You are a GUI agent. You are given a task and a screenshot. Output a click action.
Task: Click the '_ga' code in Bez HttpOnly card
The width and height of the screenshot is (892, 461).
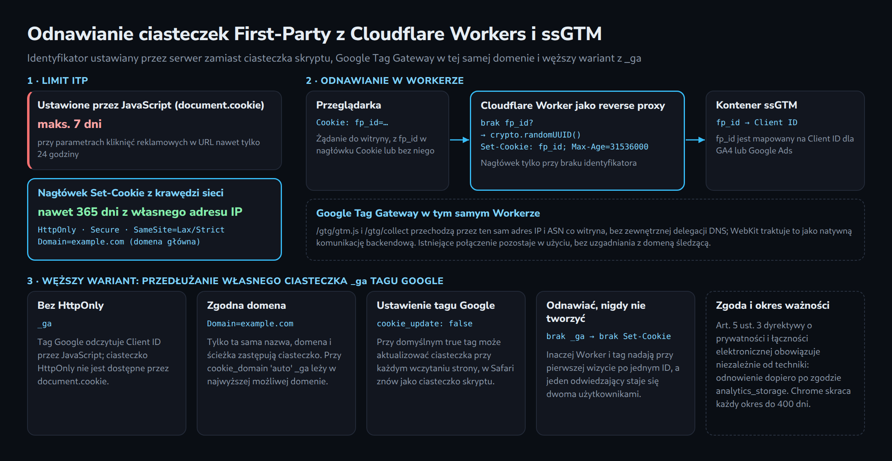click(x=44, y=323)
